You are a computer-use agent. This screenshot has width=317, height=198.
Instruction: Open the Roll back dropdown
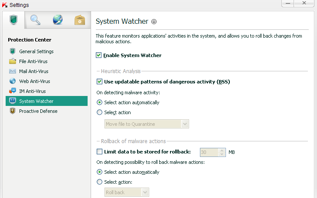[x=127, y=192]
